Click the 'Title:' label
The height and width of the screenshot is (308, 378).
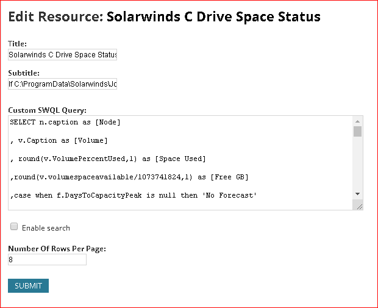click(x=17, y=44)
